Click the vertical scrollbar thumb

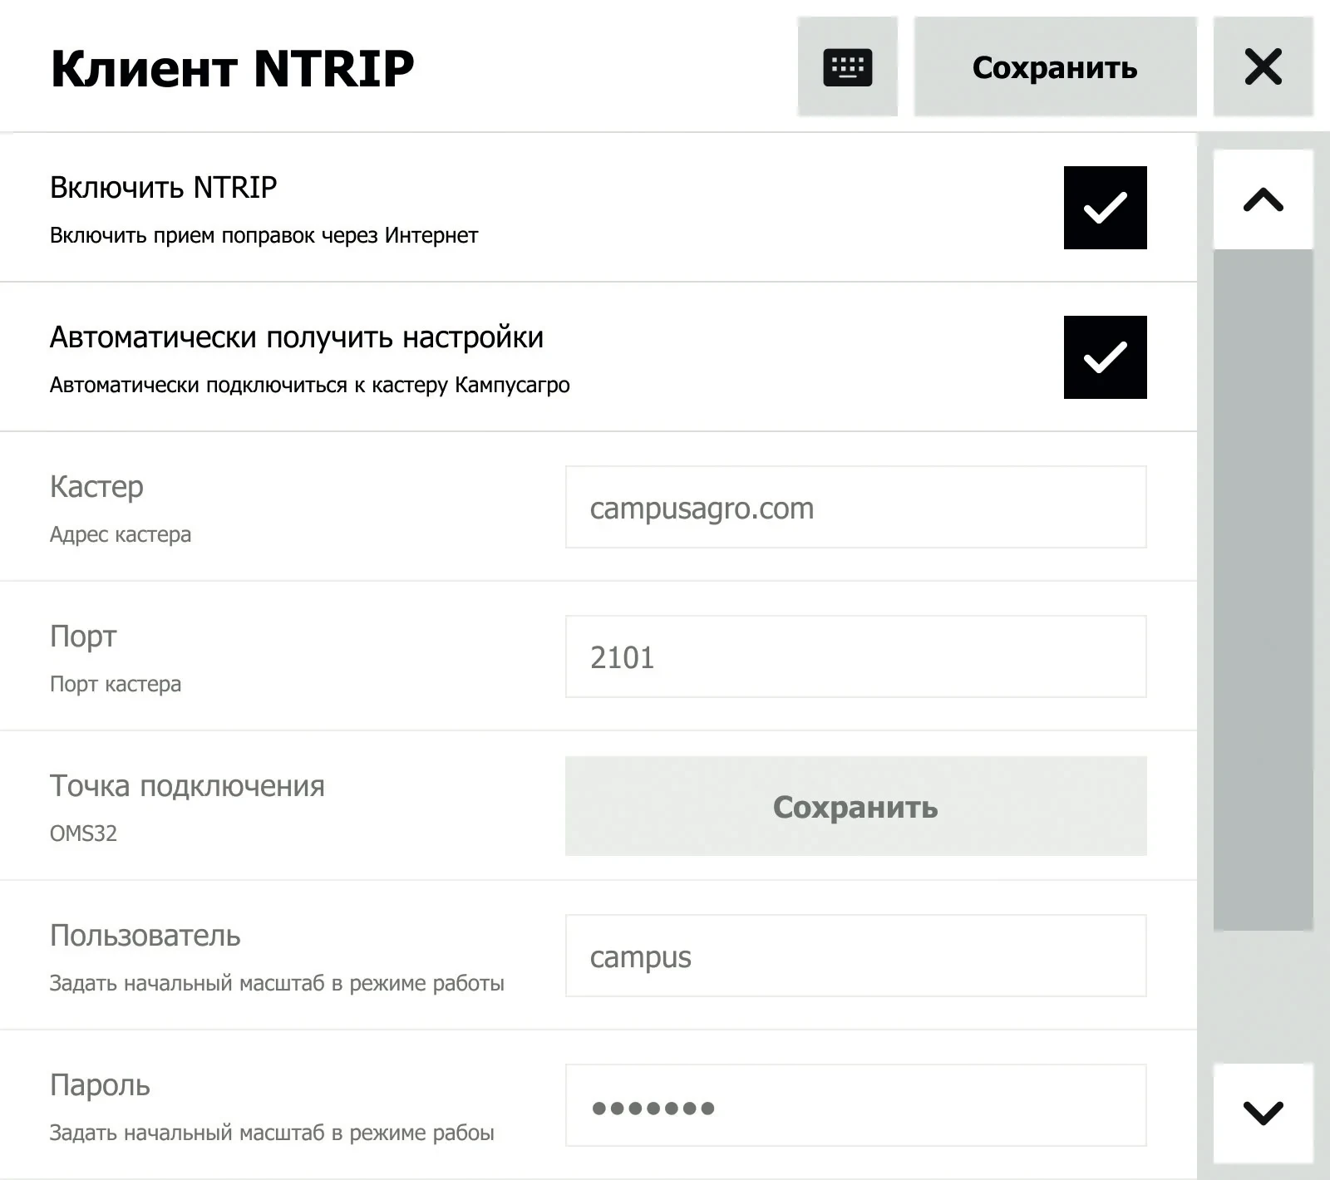pyautogui.click(x=1263, y=590)
